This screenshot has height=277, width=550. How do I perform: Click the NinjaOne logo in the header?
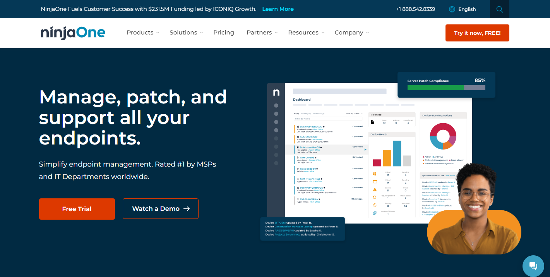[73, 33]
